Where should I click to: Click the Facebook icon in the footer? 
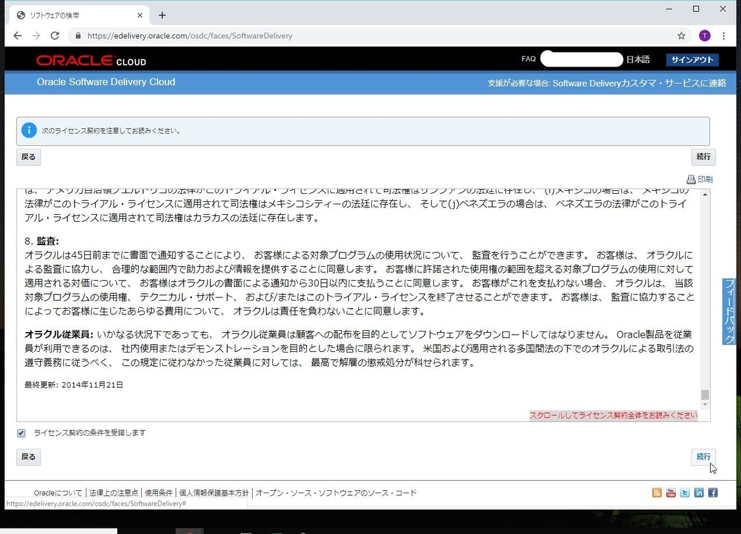[x=713, y=493]
